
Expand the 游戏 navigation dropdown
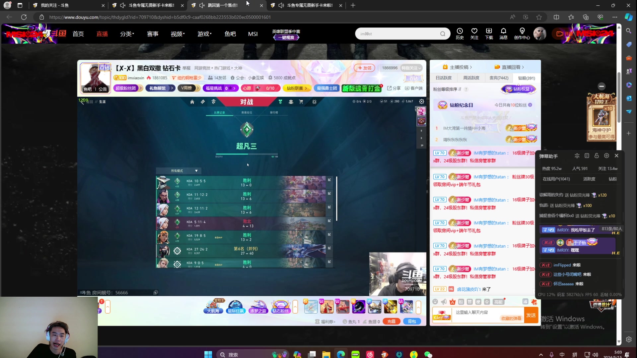205,34
